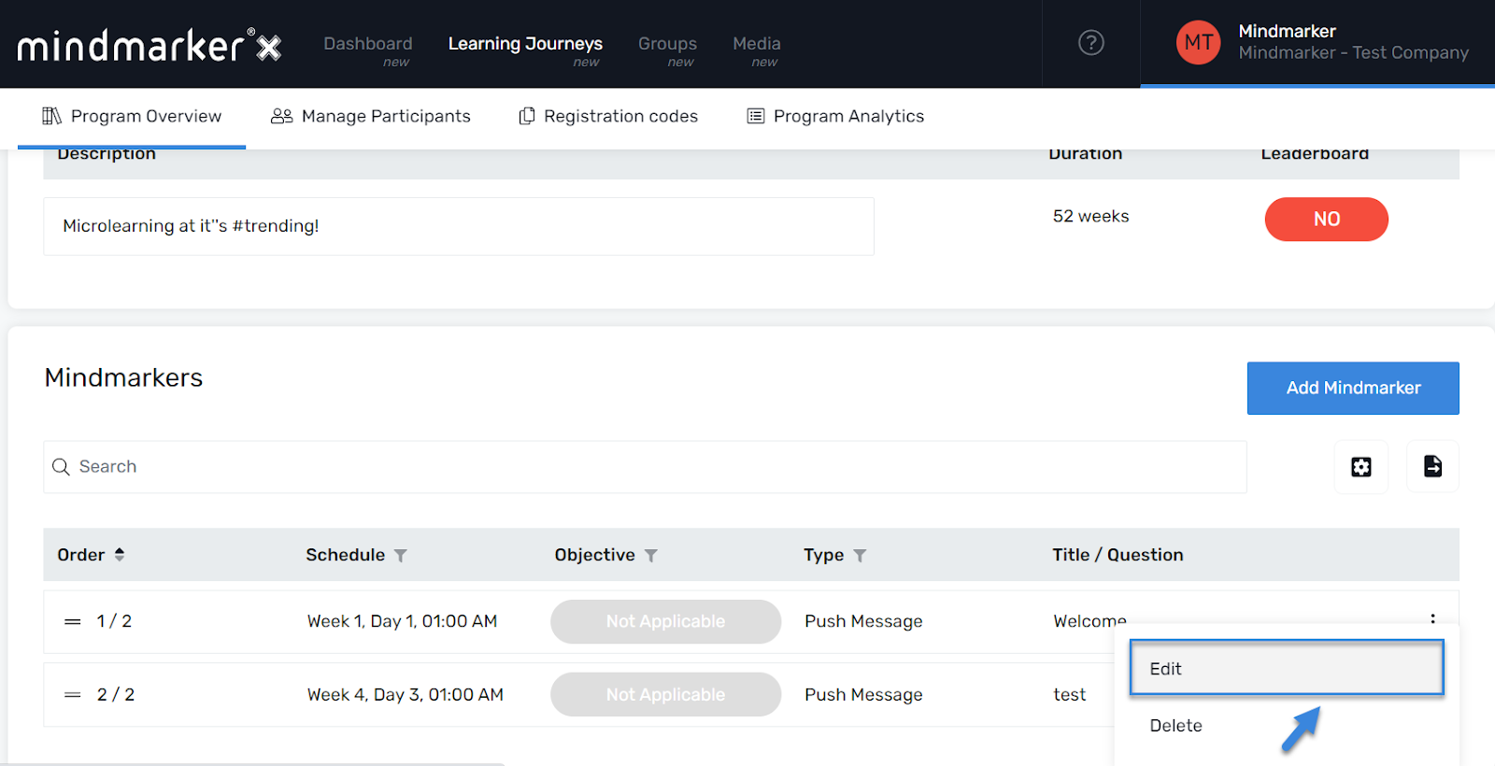
Task: Click Push Message in the Welcome row
Action: (863, 621)
